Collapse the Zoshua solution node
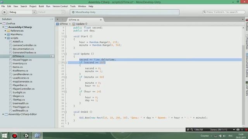This screenshot has width=248, height=139. click(1, 24)
